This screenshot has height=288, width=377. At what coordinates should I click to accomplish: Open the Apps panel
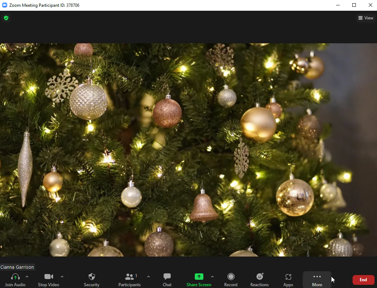[288, 280]
